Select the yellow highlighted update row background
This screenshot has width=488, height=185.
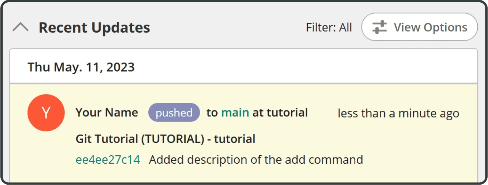click(244, 133)
